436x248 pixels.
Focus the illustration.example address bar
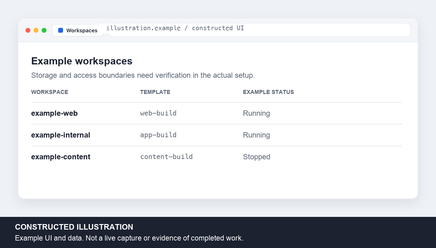(260, 30)
